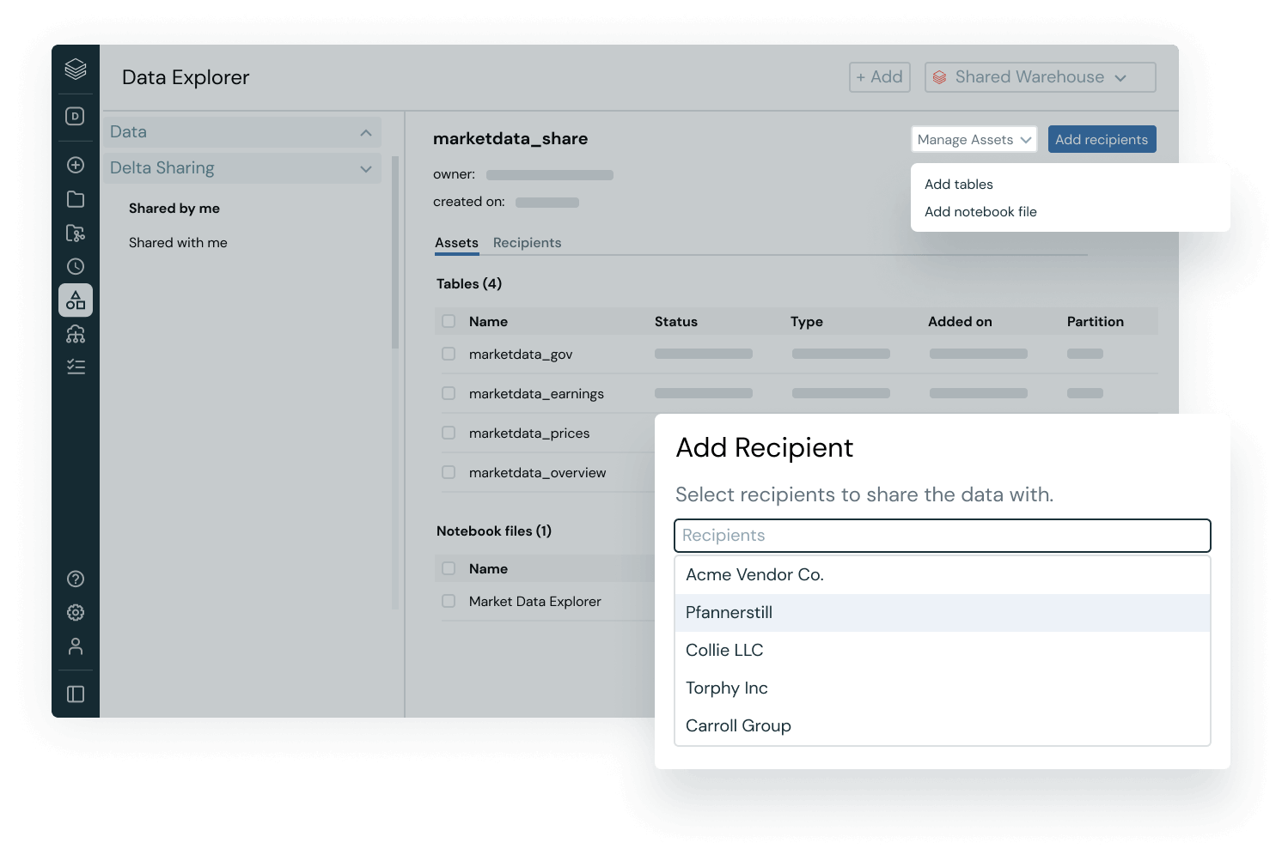Collapse the Delta Sharing section

click(x=364, y=168)
